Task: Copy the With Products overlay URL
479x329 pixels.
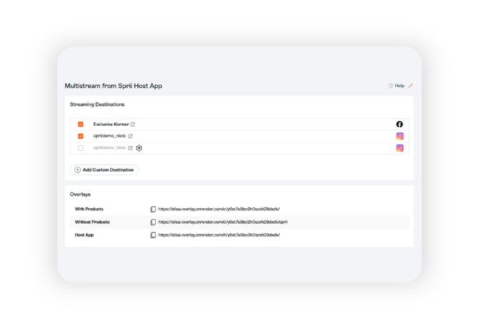Action: 153,210
